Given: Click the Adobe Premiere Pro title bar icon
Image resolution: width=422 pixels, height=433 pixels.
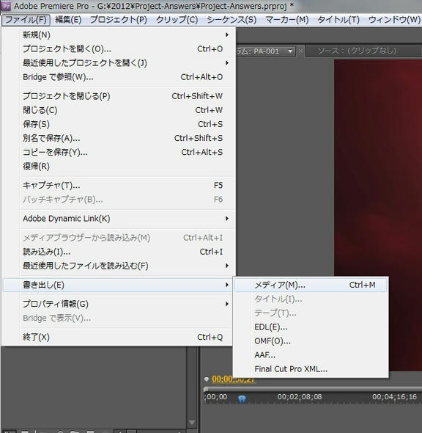Looking at the screenshot, I should 6,6.
